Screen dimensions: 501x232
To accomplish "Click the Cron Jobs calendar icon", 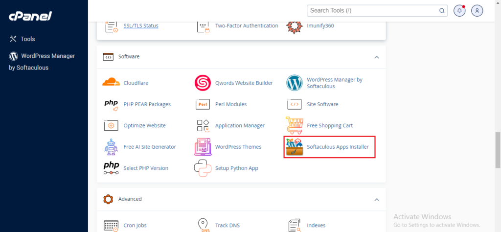I will point(111,226).
